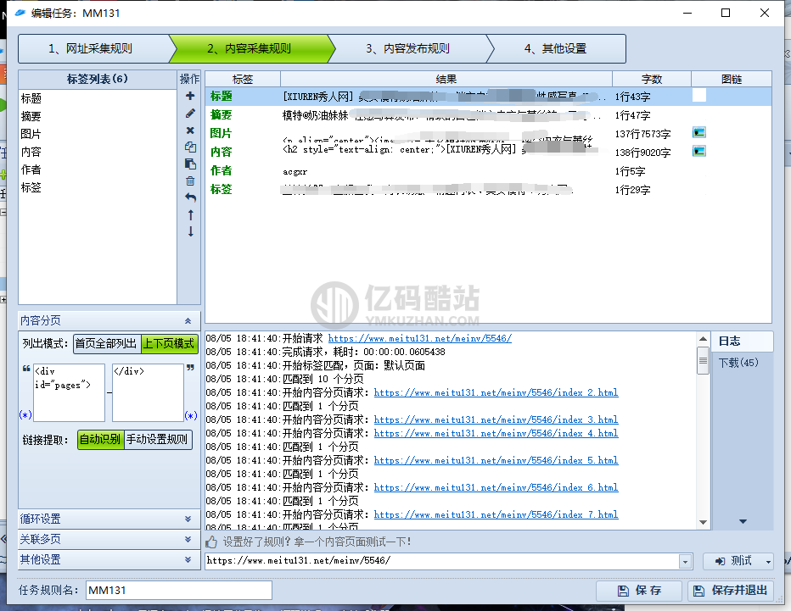Click the thumbs-up icon beside test hint
The width and height of the screenshot is (791, 611).
pyautogui.click(x=211, y=542)
